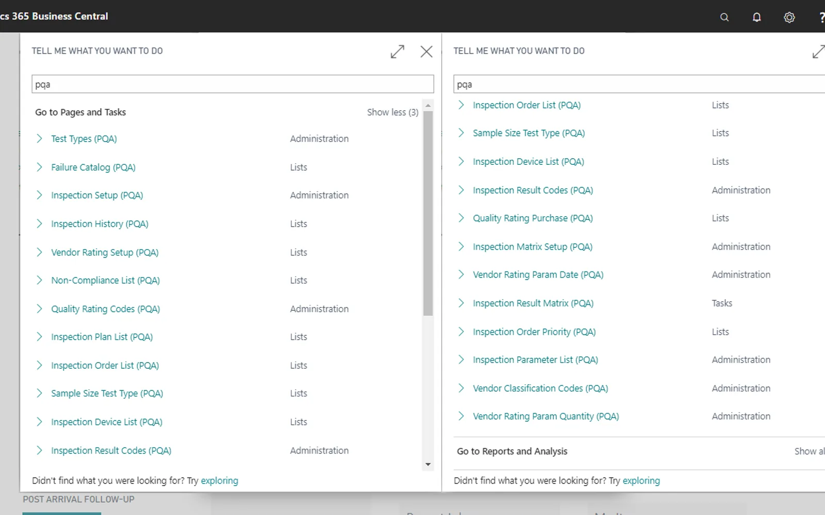The image size is (825, 515).
Task: Open Vendor Rating Setup (PQA)
Action: (105, 252)
